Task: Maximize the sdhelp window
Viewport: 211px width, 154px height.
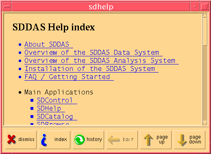Action: (204, 6)
